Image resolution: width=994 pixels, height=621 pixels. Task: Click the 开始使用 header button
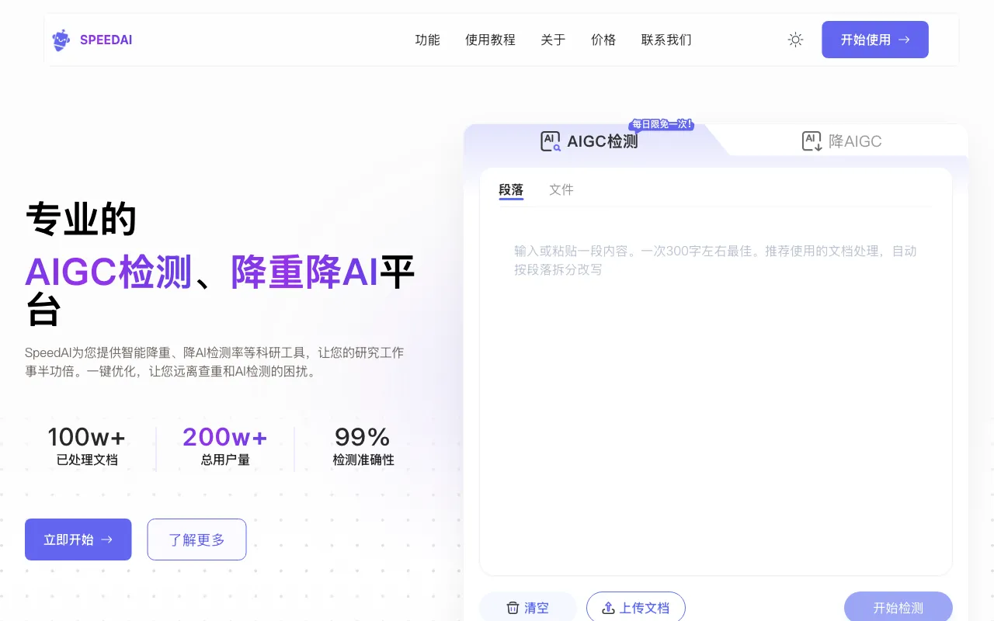[875, 40]
